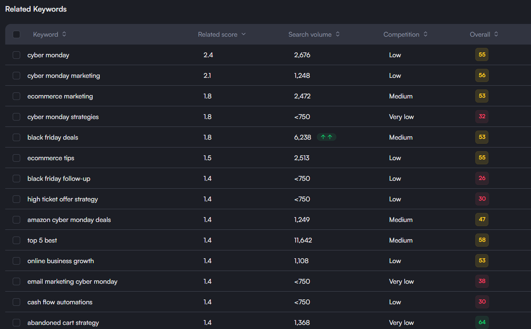Click the cyber monday marketing keyword

pos(64,75)
